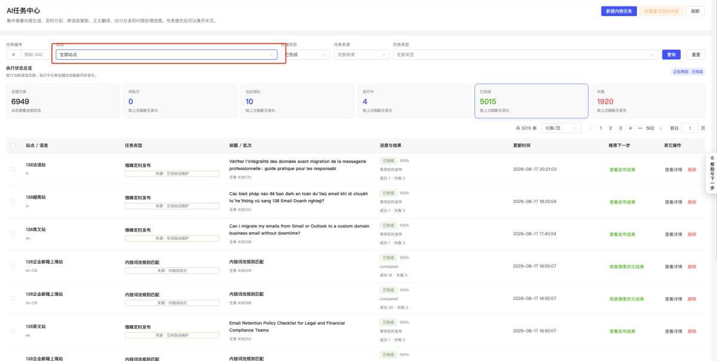Click the 138越南站 site cell
Viewport: 717px width, 361px height.
36,197
